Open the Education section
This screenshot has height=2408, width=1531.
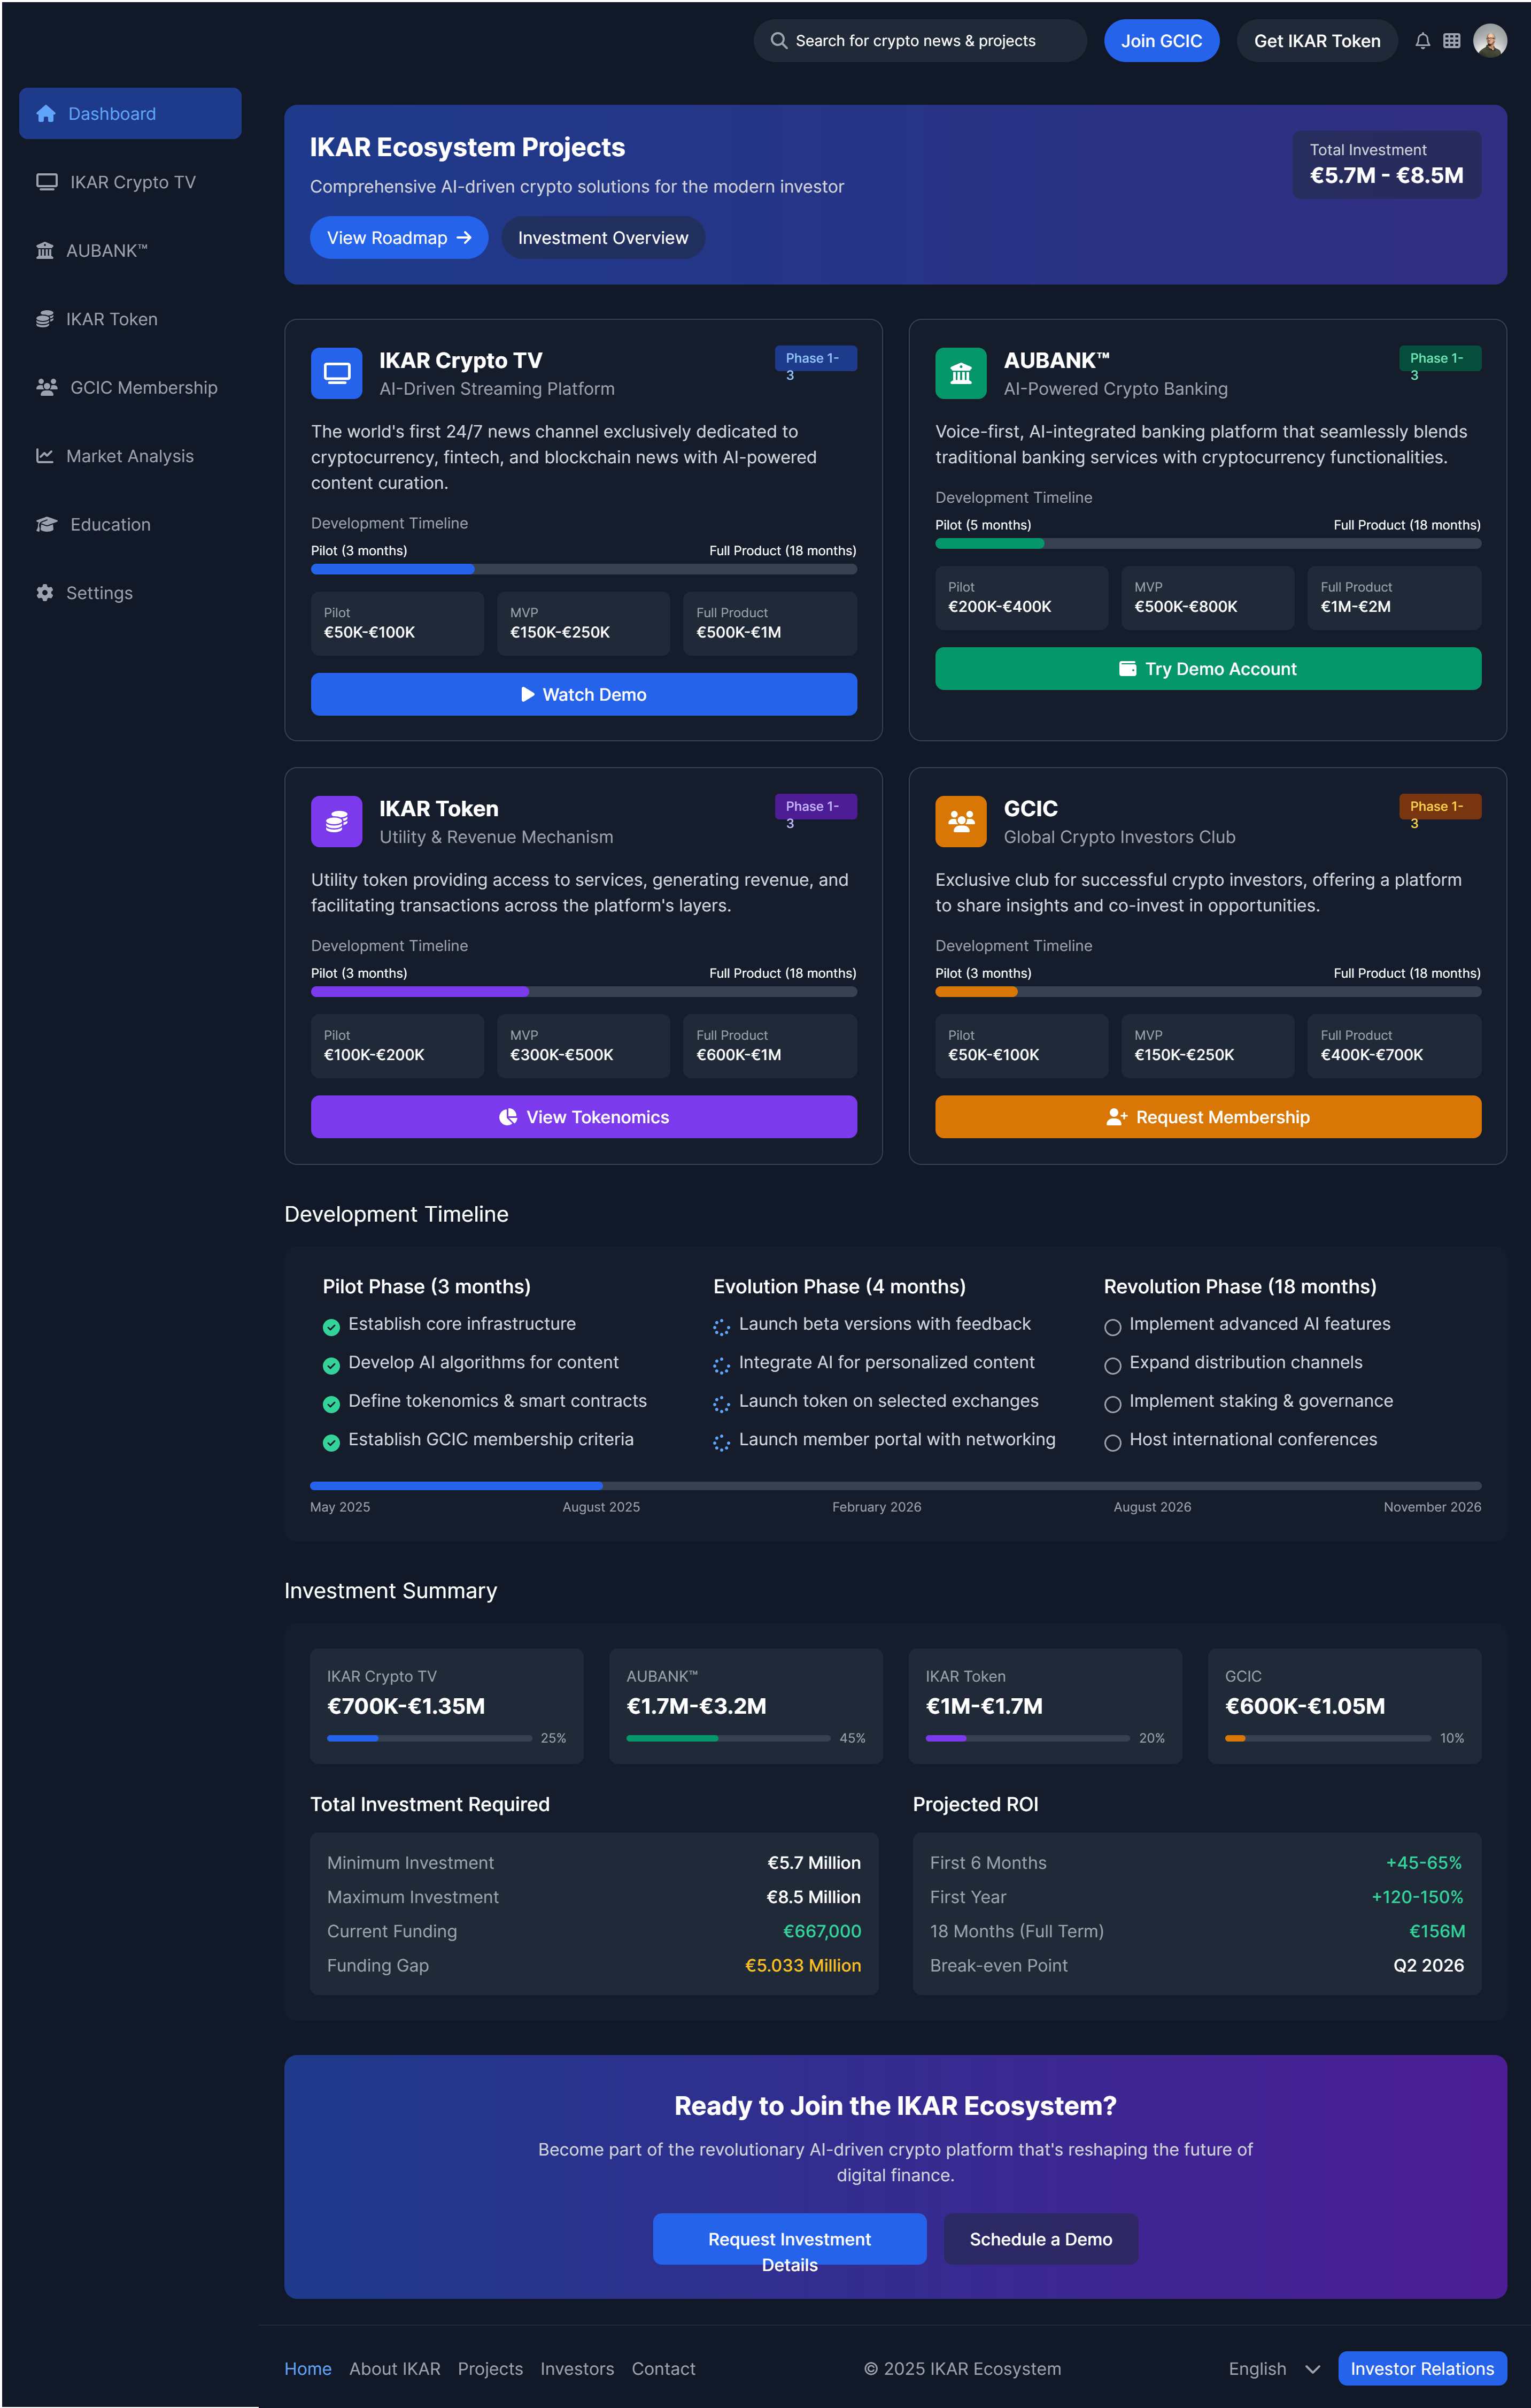tap(109, 524)
